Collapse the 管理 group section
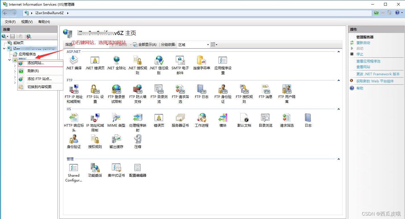The width and height of the screenshot is (405, 219). (339, 159)
